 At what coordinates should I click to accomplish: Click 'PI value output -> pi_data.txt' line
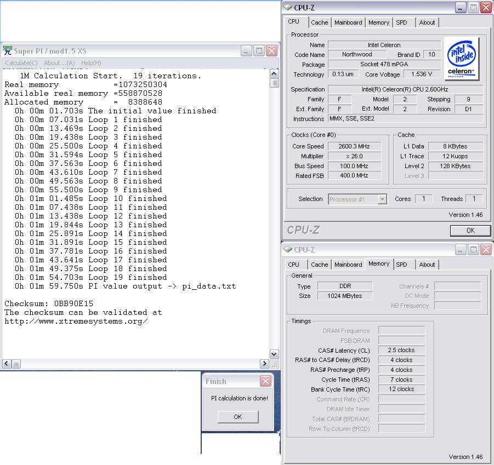pos(126,286)
